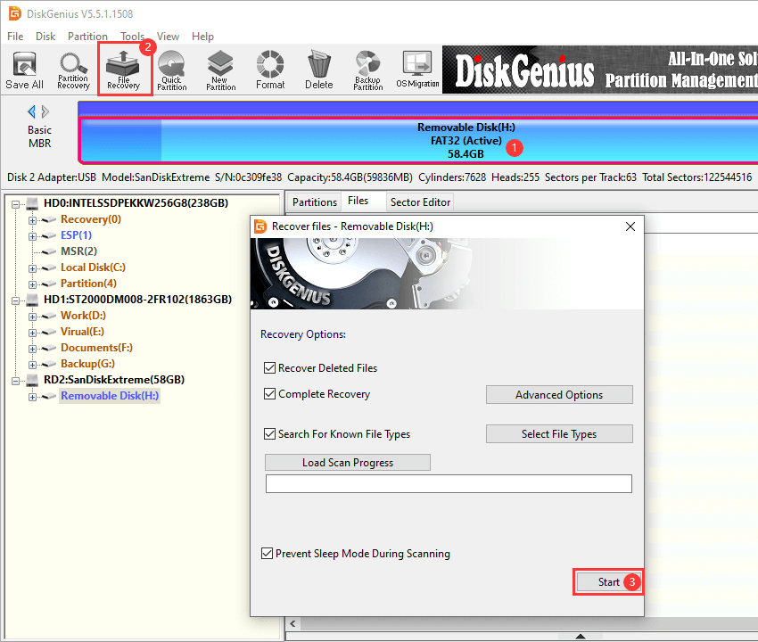Click the scan progress file path field
This screenshot has width=758, height=642.
pyautogui.click(x=449, y=483)
